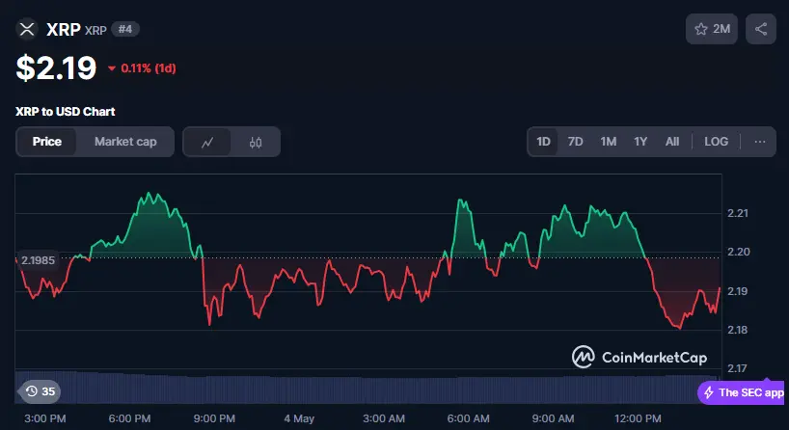789x430 pixels.
Task: Click the #4 rank badge
Action: [124, 29]
